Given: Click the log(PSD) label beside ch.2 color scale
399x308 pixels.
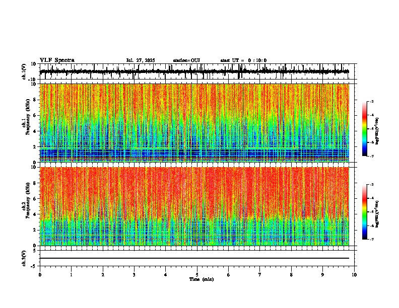Looking at the screenshot, I should [377, 214].
